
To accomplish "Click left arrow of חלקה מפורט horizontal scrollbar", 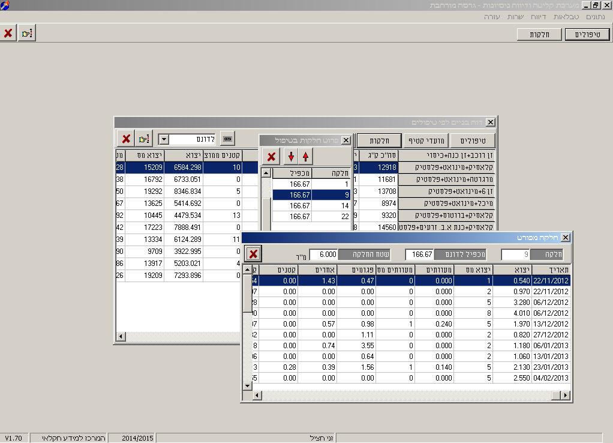I will (257, 395).
